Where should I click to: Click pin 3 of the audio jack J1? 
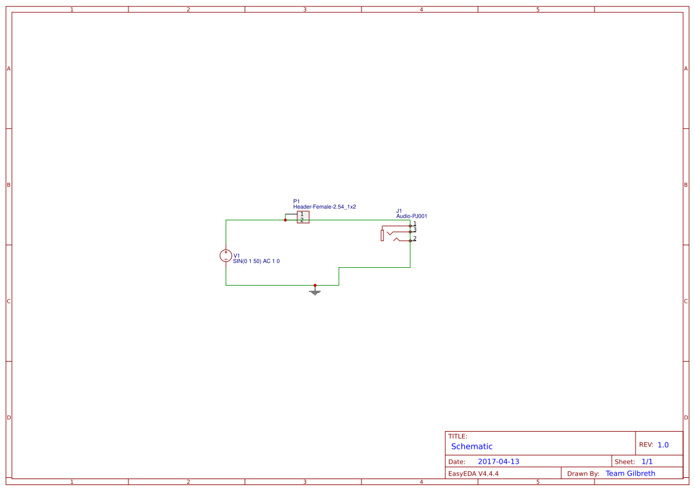click(x=410, y=232)
